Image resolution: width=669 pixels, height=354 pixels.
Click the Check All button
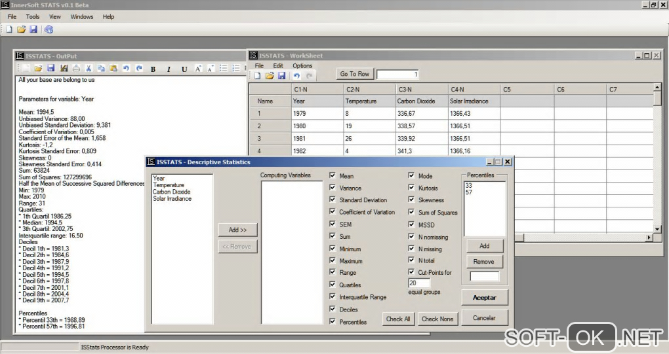tap(397, 319)
